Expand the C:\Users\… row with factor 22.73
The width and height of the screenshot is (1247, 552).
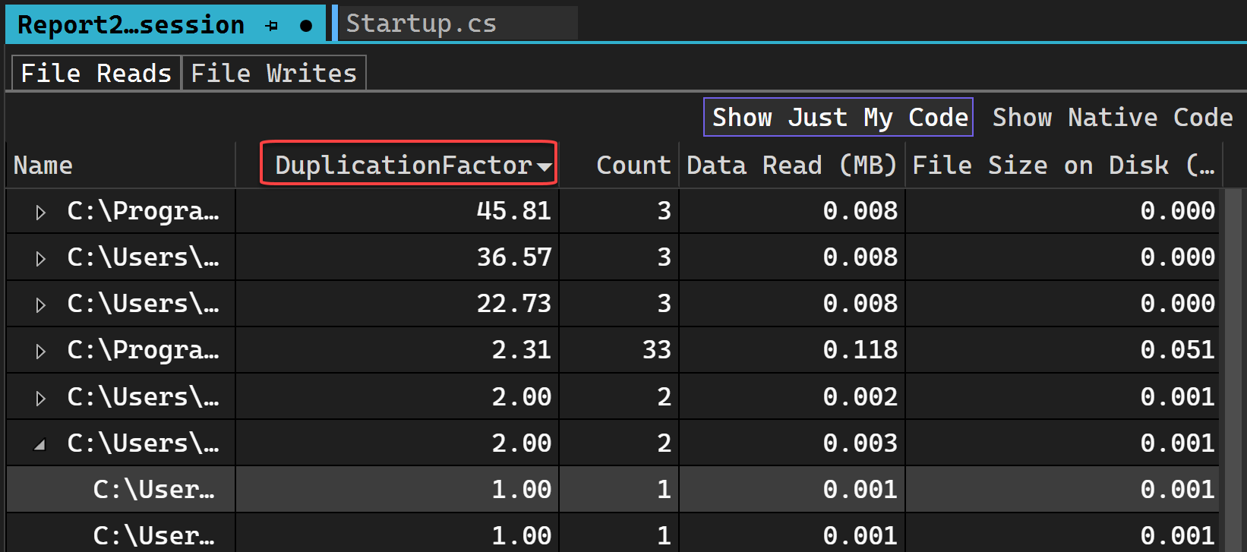(x=41, y=305)
